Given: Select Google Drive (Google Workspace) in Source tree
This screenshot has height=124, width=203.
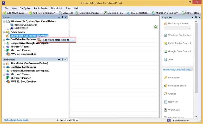Looking at the screenshot, I should tap(30, 43).
